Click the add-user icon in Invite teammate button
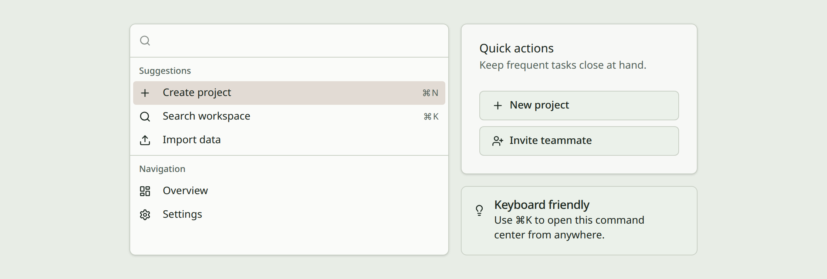 pos(498,141)
